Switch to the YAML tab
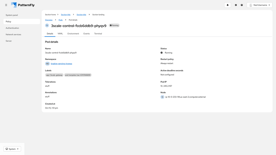 [60, 34]
